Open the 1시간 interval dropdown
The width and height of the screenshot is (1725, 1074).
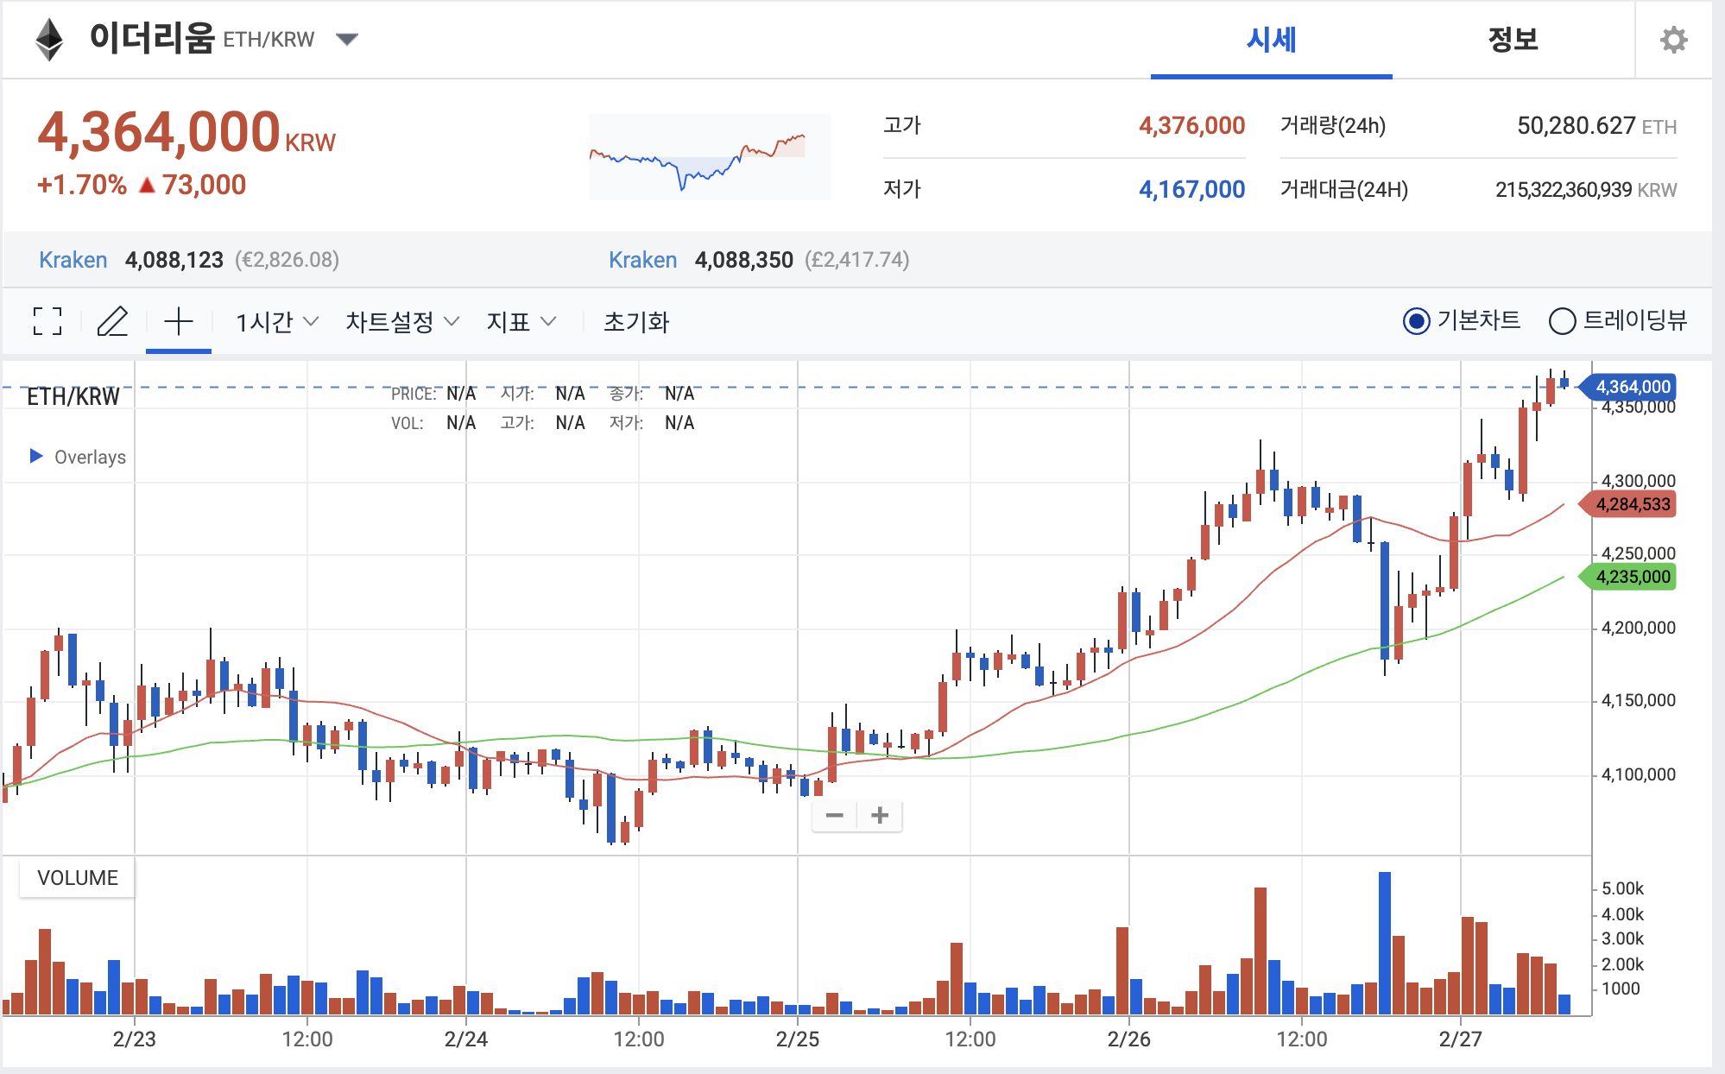point(277,322)
